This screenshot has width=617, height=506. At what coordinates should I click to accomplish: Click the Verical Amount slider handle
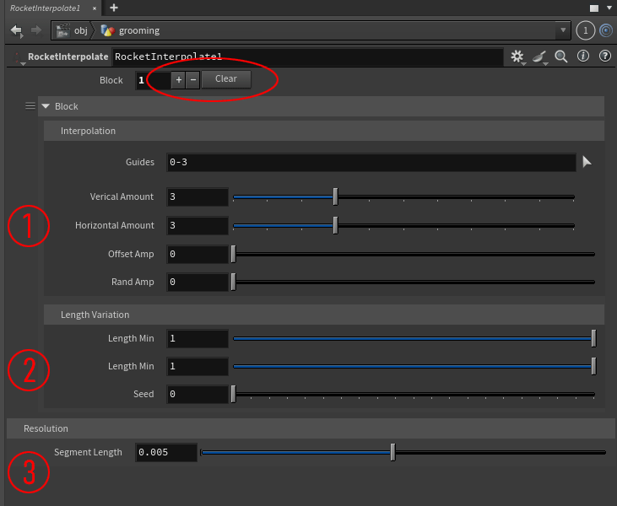click(x=335, y=196)
